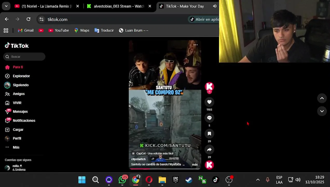Open Opera browser from taskbar
Viewport: 330px width, 187px height.
click(149, 180)
